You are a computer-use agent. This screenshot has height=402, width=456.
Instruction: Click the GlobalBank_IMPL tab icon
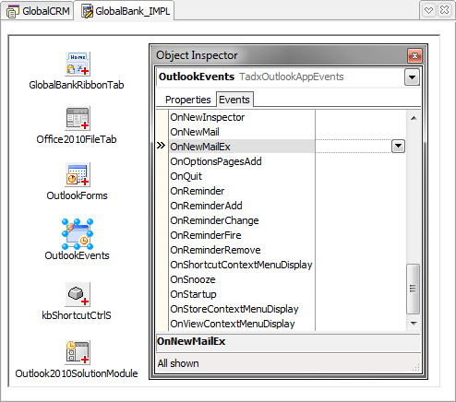point(88,11)
